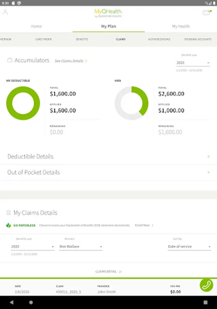Open the Member dropdown showing Ron Wallace
Screen dimensions: 217x309
pyautogui.click(x=81, y=247)
